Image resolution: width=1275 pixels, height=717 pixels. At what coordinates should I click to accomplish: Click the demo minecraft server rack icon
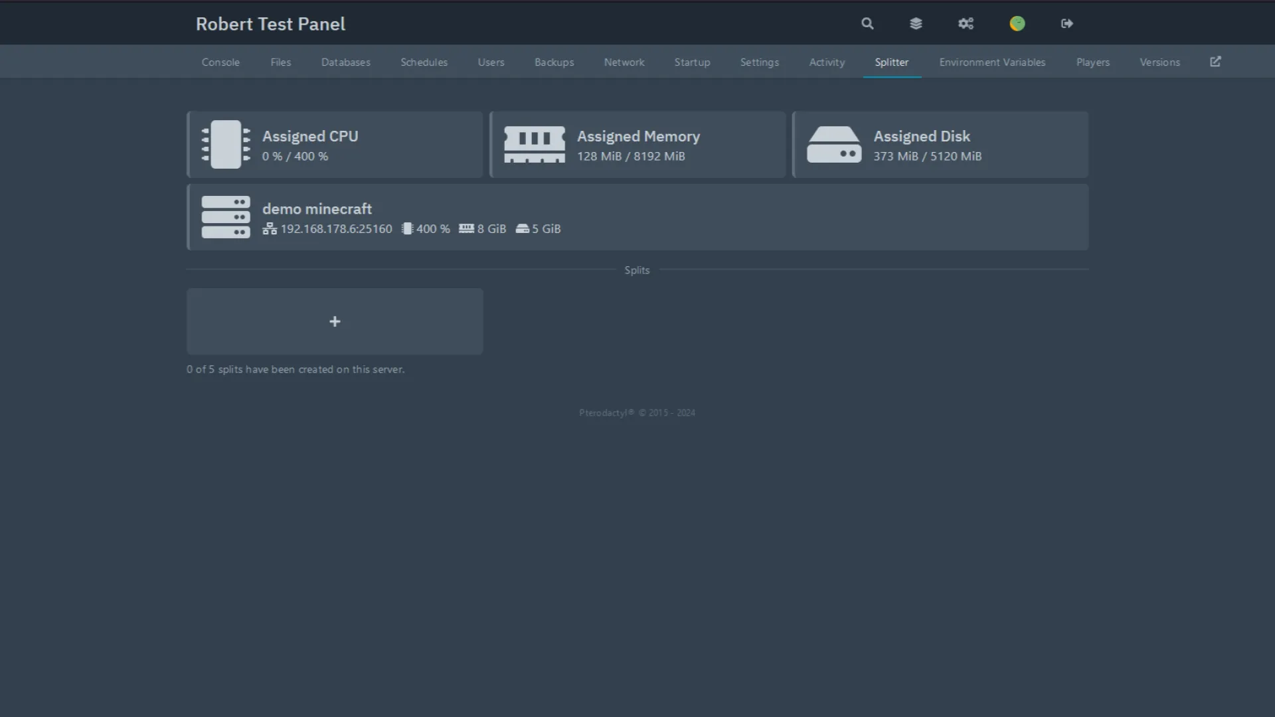[225, 216]
